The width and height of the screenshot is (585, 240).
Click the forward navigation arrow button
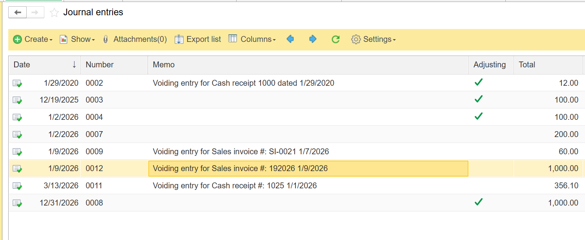pyautogui.click(x=35, y=13)
